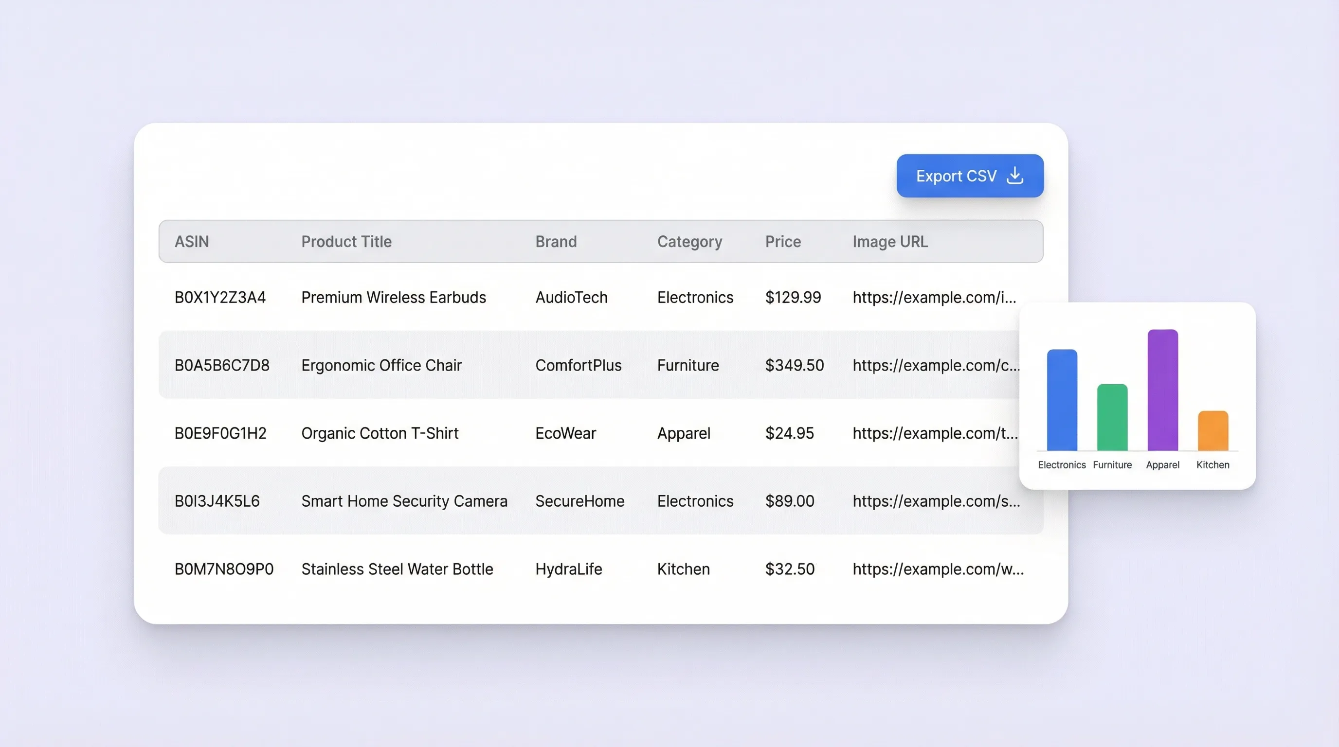
Task: Click the orange Kitchen bar
Action: [1212, 430]
